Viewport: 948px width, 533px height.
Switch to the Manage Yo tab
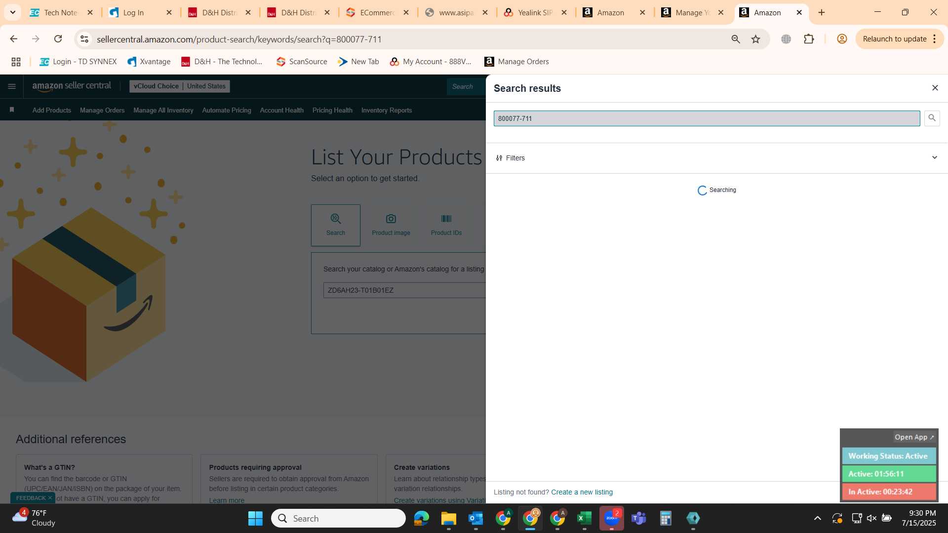(692, 12)
